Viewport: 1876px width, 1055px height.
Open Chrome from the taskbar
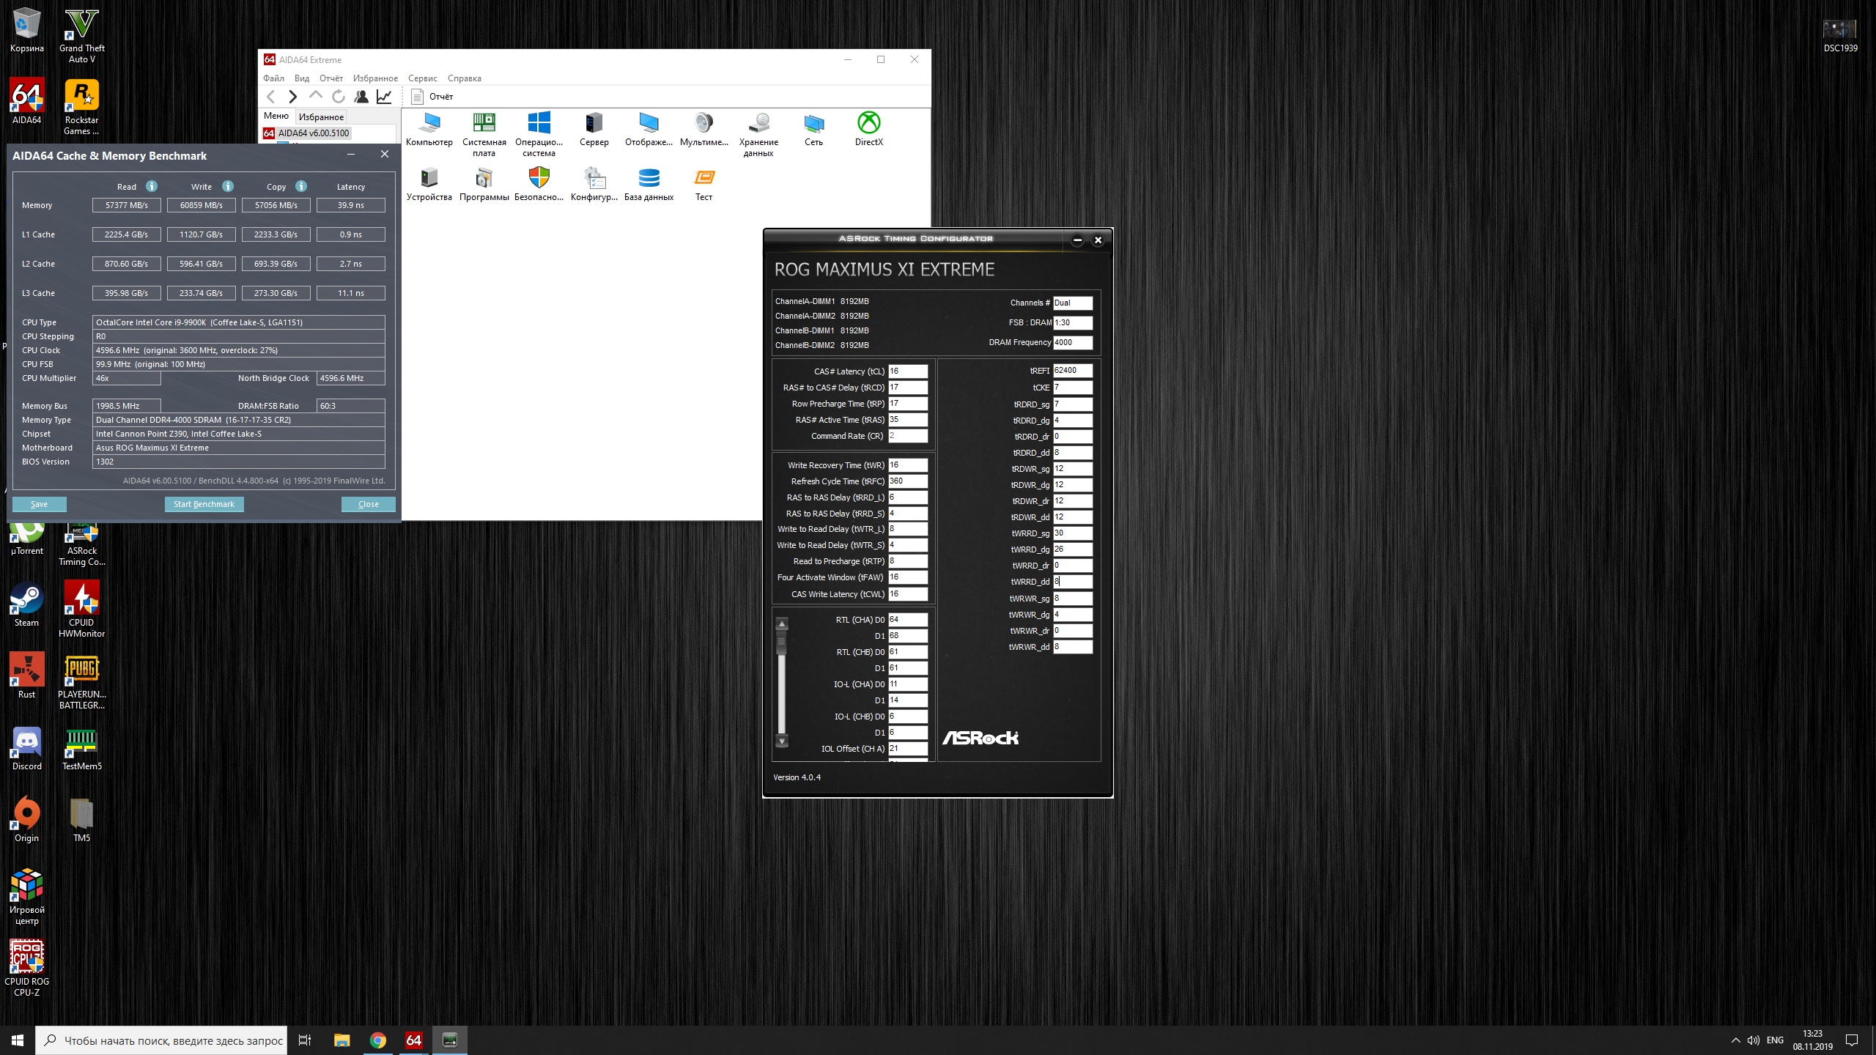click(378, 1040)
